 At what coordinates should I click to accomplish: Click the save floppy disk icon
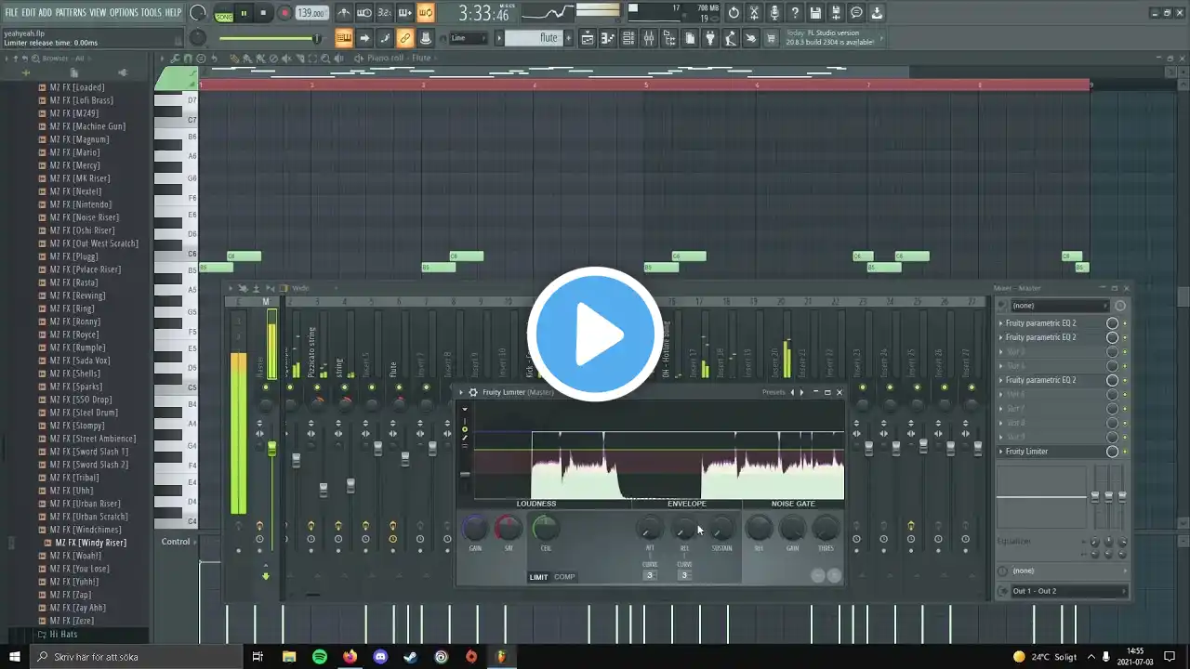[x=815, y=13]
